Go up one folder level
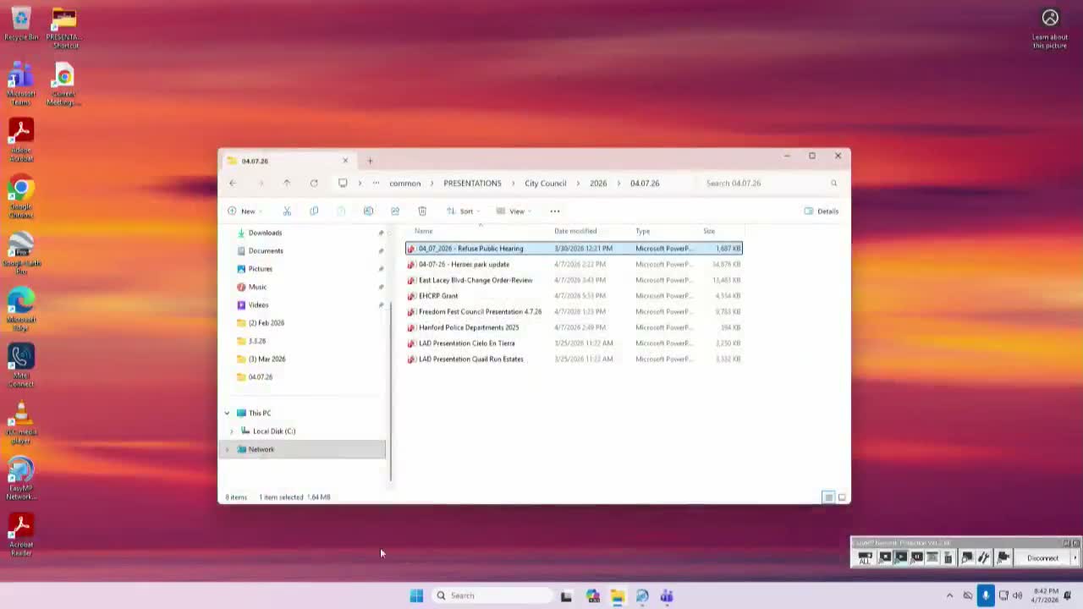Viewport: 1083px width, 609px height. (287, 184)
